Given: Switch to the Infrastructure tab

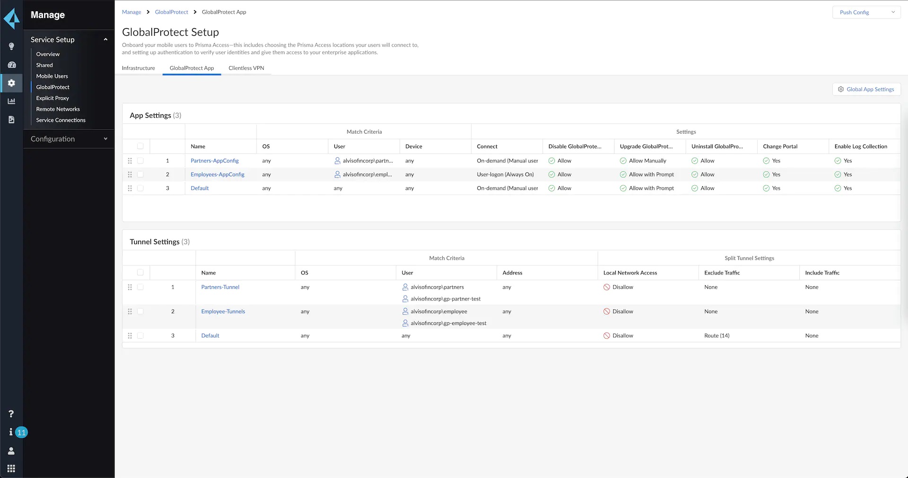Looking at the screenshot, I should pos(139,68).
